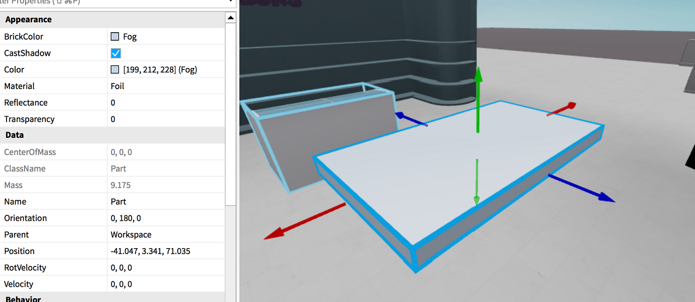Edit the Reflectance value
Viewport: 695px width, 302px height.
click(x=151, y=102)
